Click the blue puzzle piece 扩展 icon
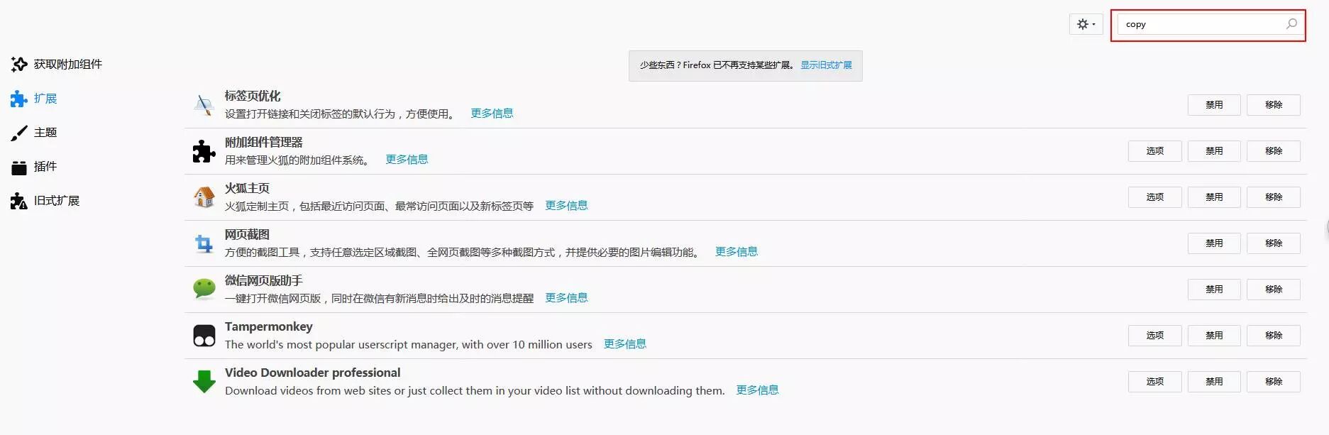Viewport: 1329px width, 435px height. click(x=19, y=99)
